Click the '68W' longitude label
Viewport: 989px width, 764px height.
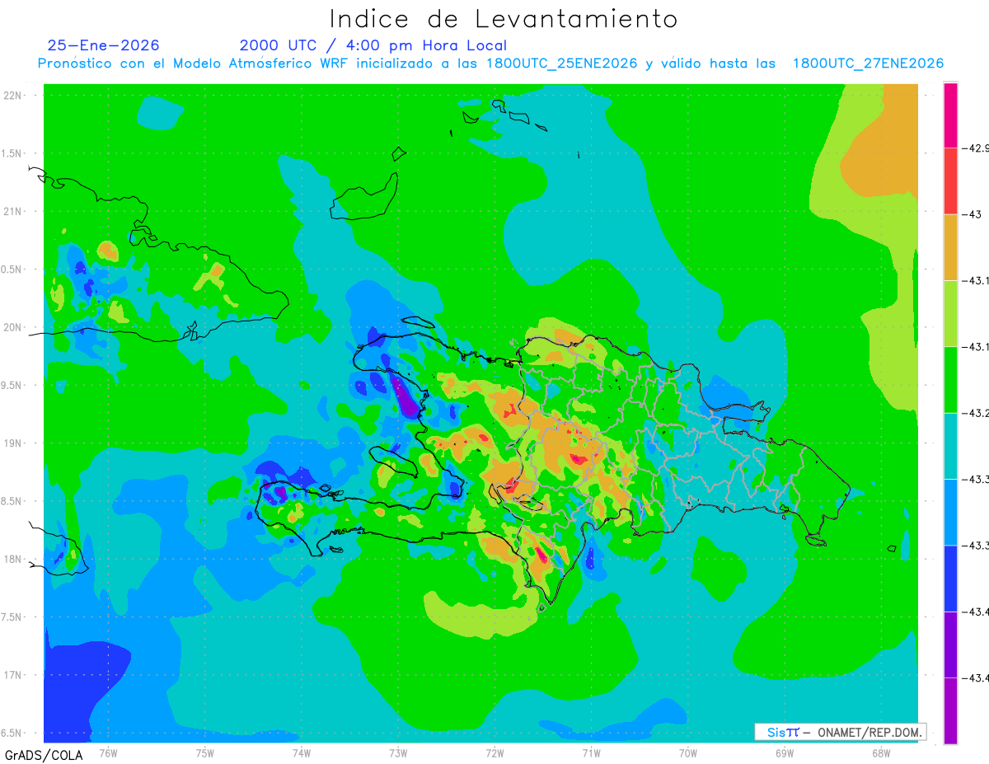pyautogui.click(x=881, y=752)
